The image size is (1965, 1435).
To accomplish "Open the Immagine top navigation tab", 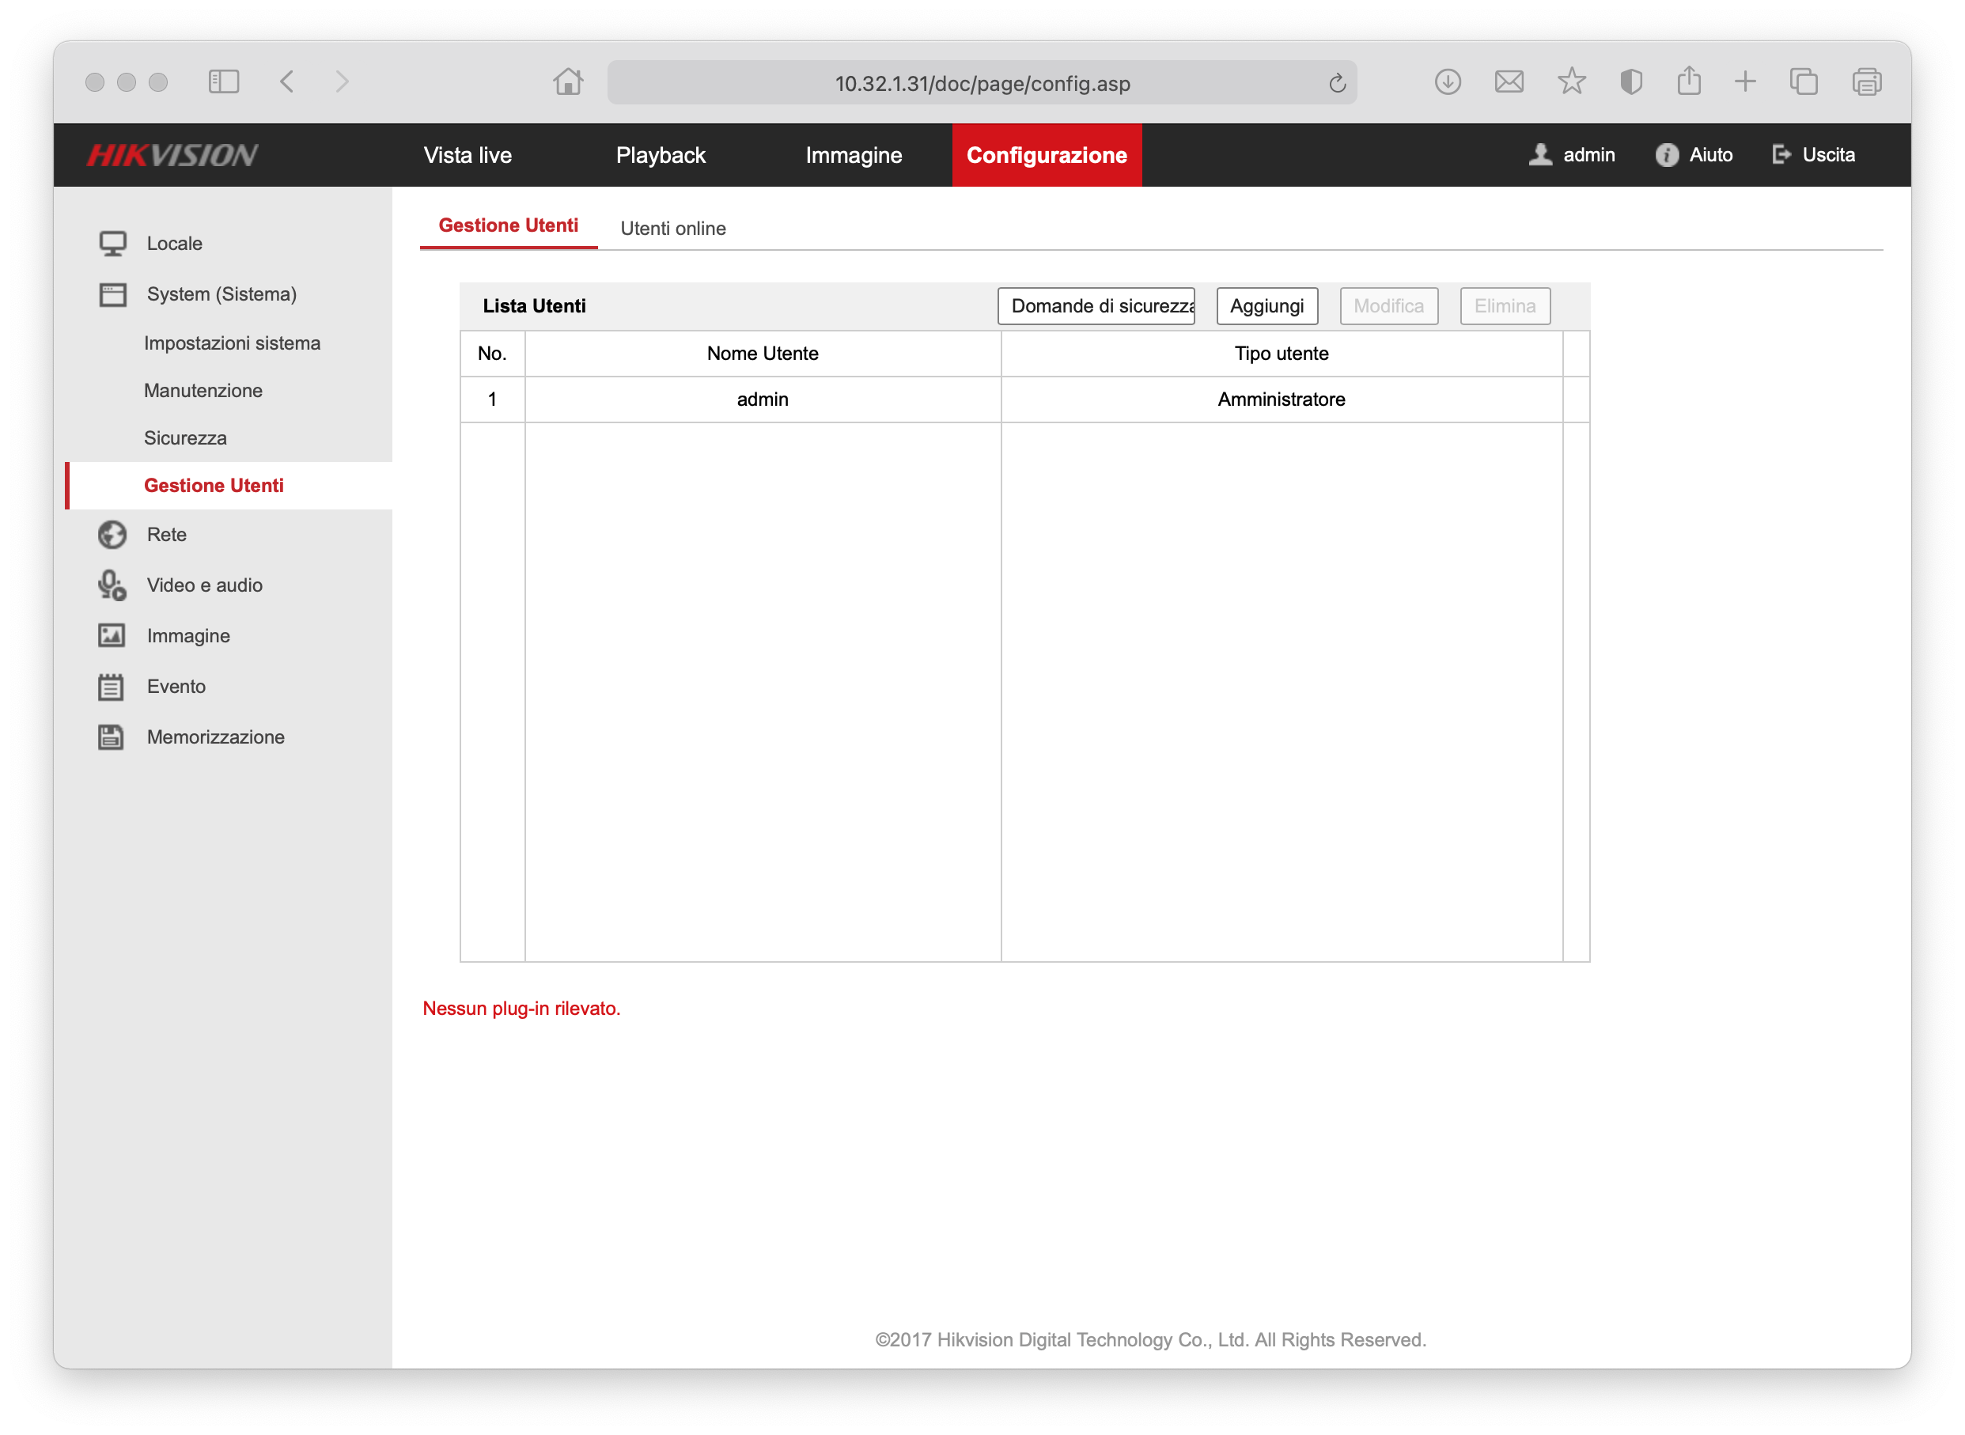I will click(853, 154).
